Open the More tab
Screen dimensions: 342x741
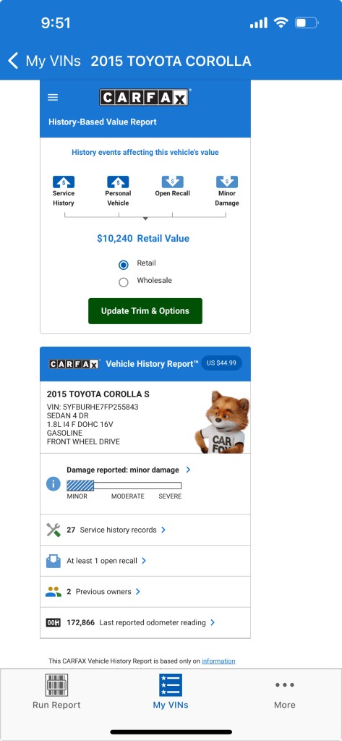point(285,694)
